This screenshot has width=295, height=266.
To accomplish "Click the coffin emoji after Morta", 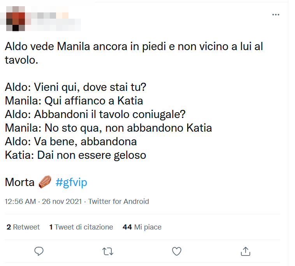I will click(x=45, y=182).
